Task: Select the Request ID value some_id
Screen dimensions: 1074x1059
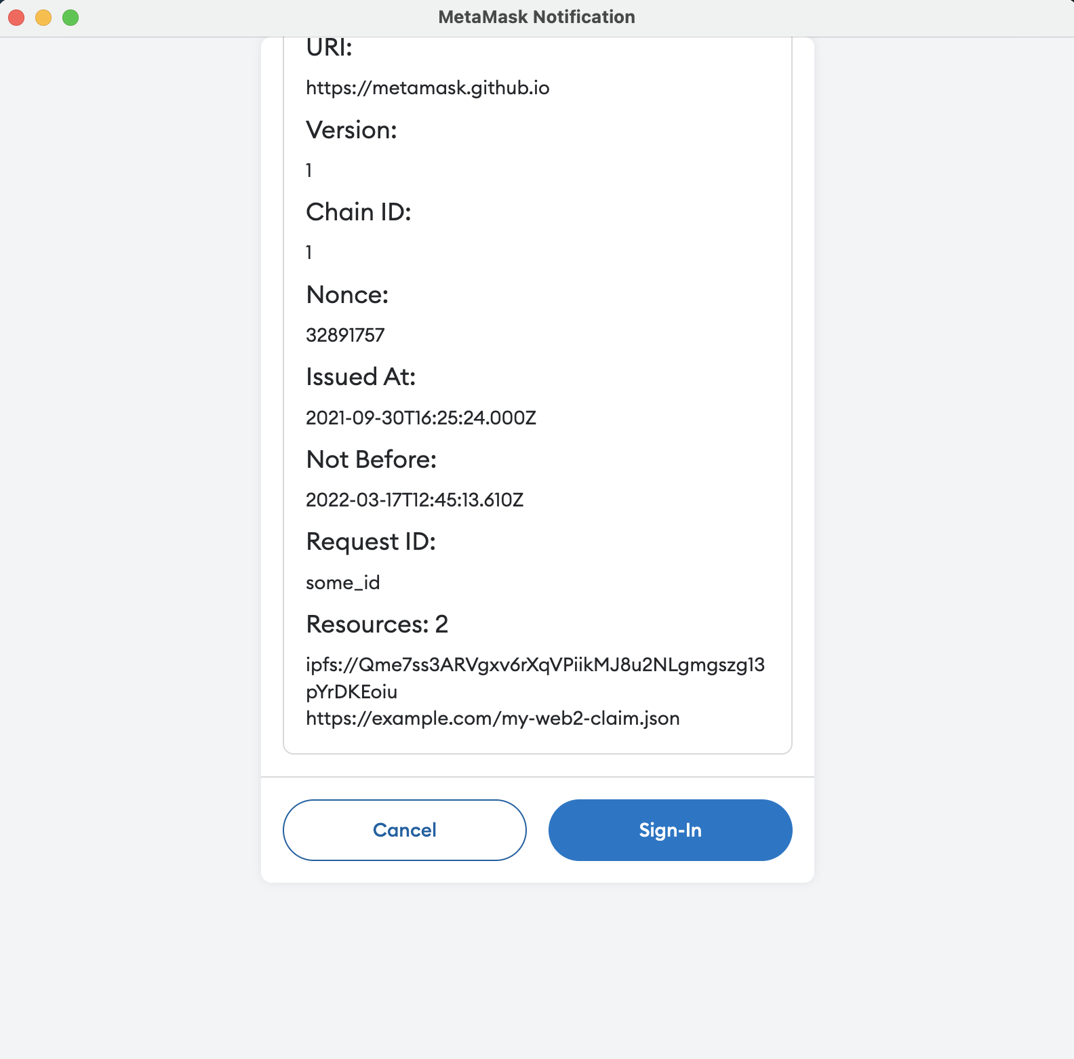Action: (343, 582)
